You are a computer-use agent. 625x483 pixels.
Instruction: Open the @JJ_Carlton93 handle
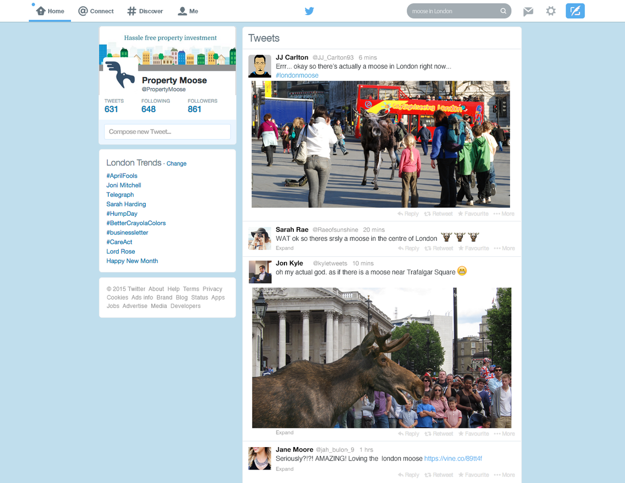(333, 57)
